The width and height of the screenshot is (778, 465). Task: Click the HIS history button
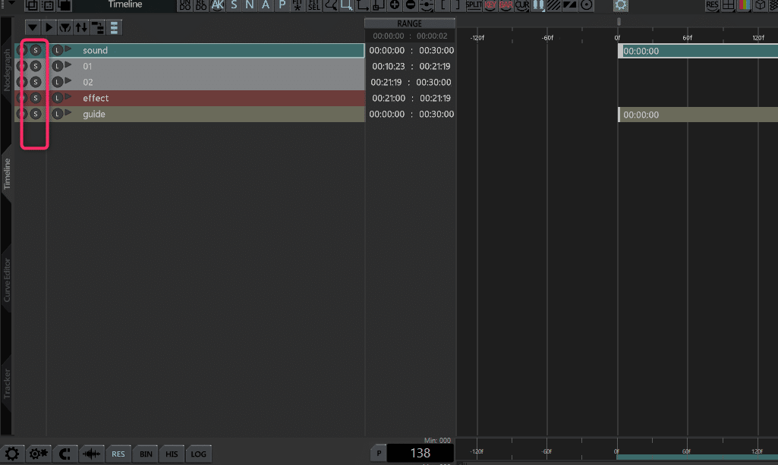172,454
